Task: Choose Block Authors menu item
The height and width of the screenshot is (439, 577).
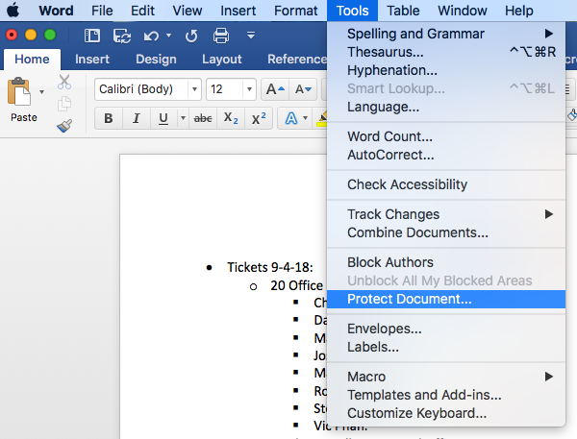Action: (446, 262)
